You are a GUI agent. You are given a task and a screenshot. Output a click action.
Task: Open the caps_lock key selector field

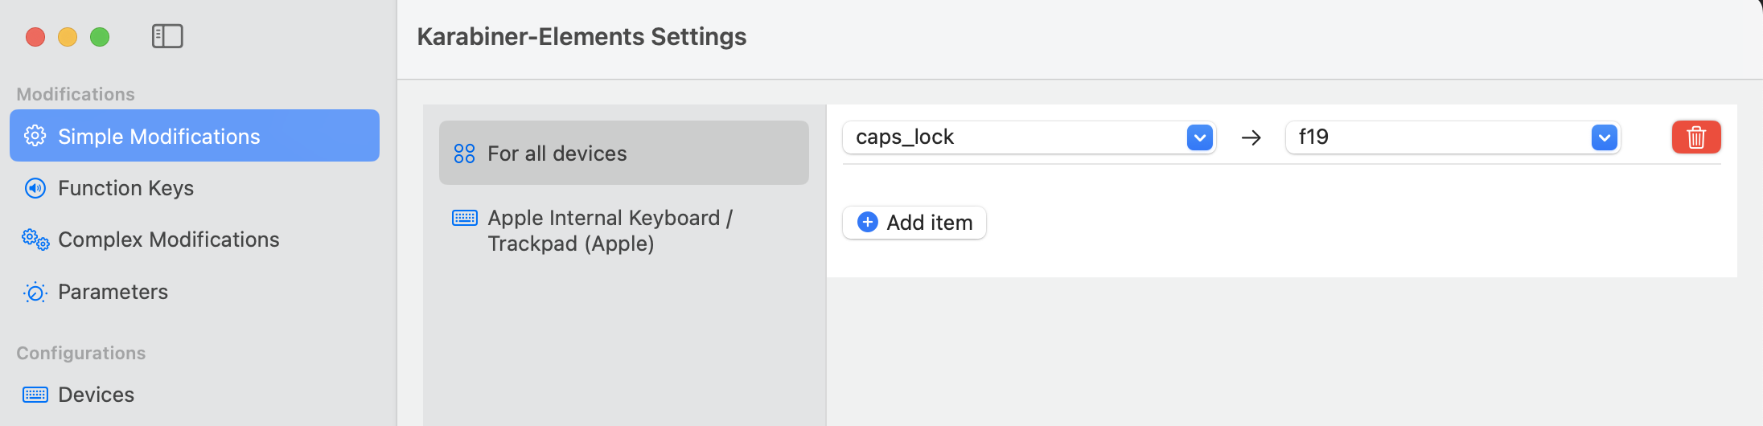[x=1013, y=137]
